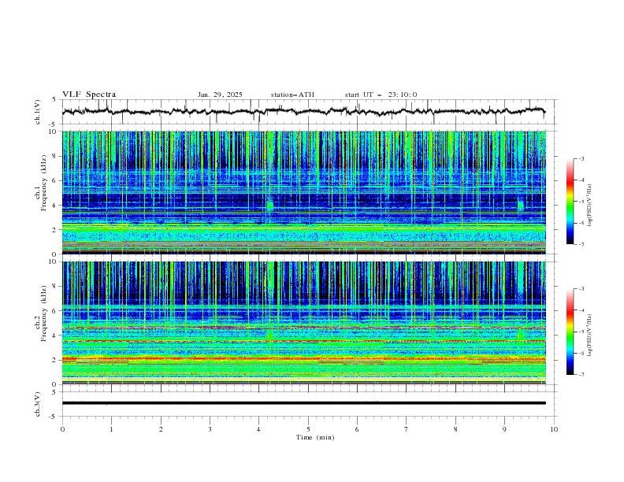Click the "-7" tick on ch.1 colorbar
The image size is (624, 482).
[581, 244]
